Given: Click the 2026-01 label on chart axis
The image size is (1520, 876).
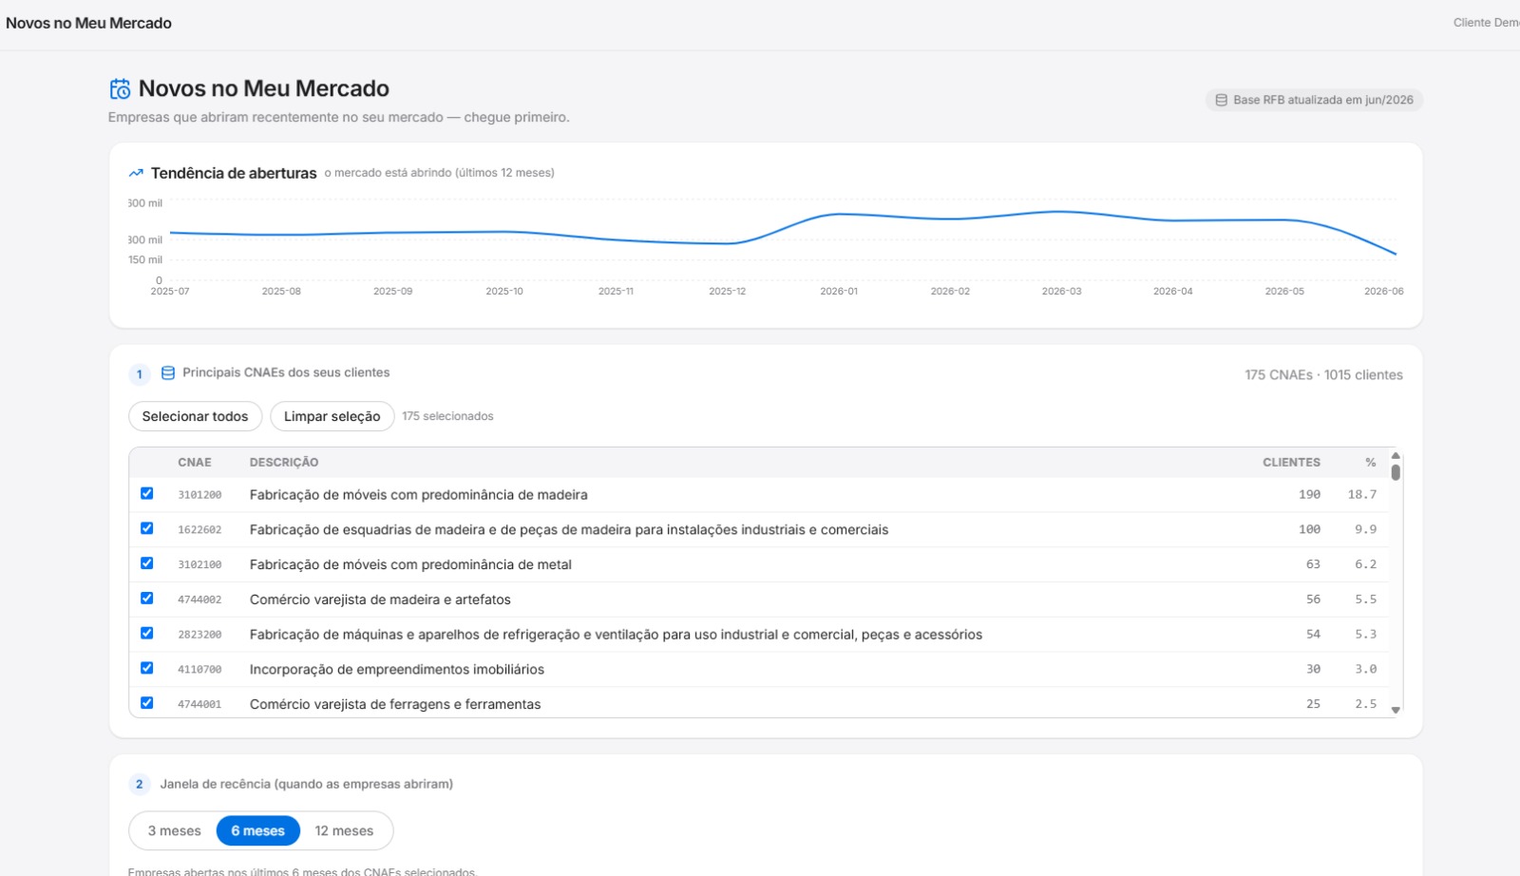Looking at the screenshot, I should (x=839, y=292).
